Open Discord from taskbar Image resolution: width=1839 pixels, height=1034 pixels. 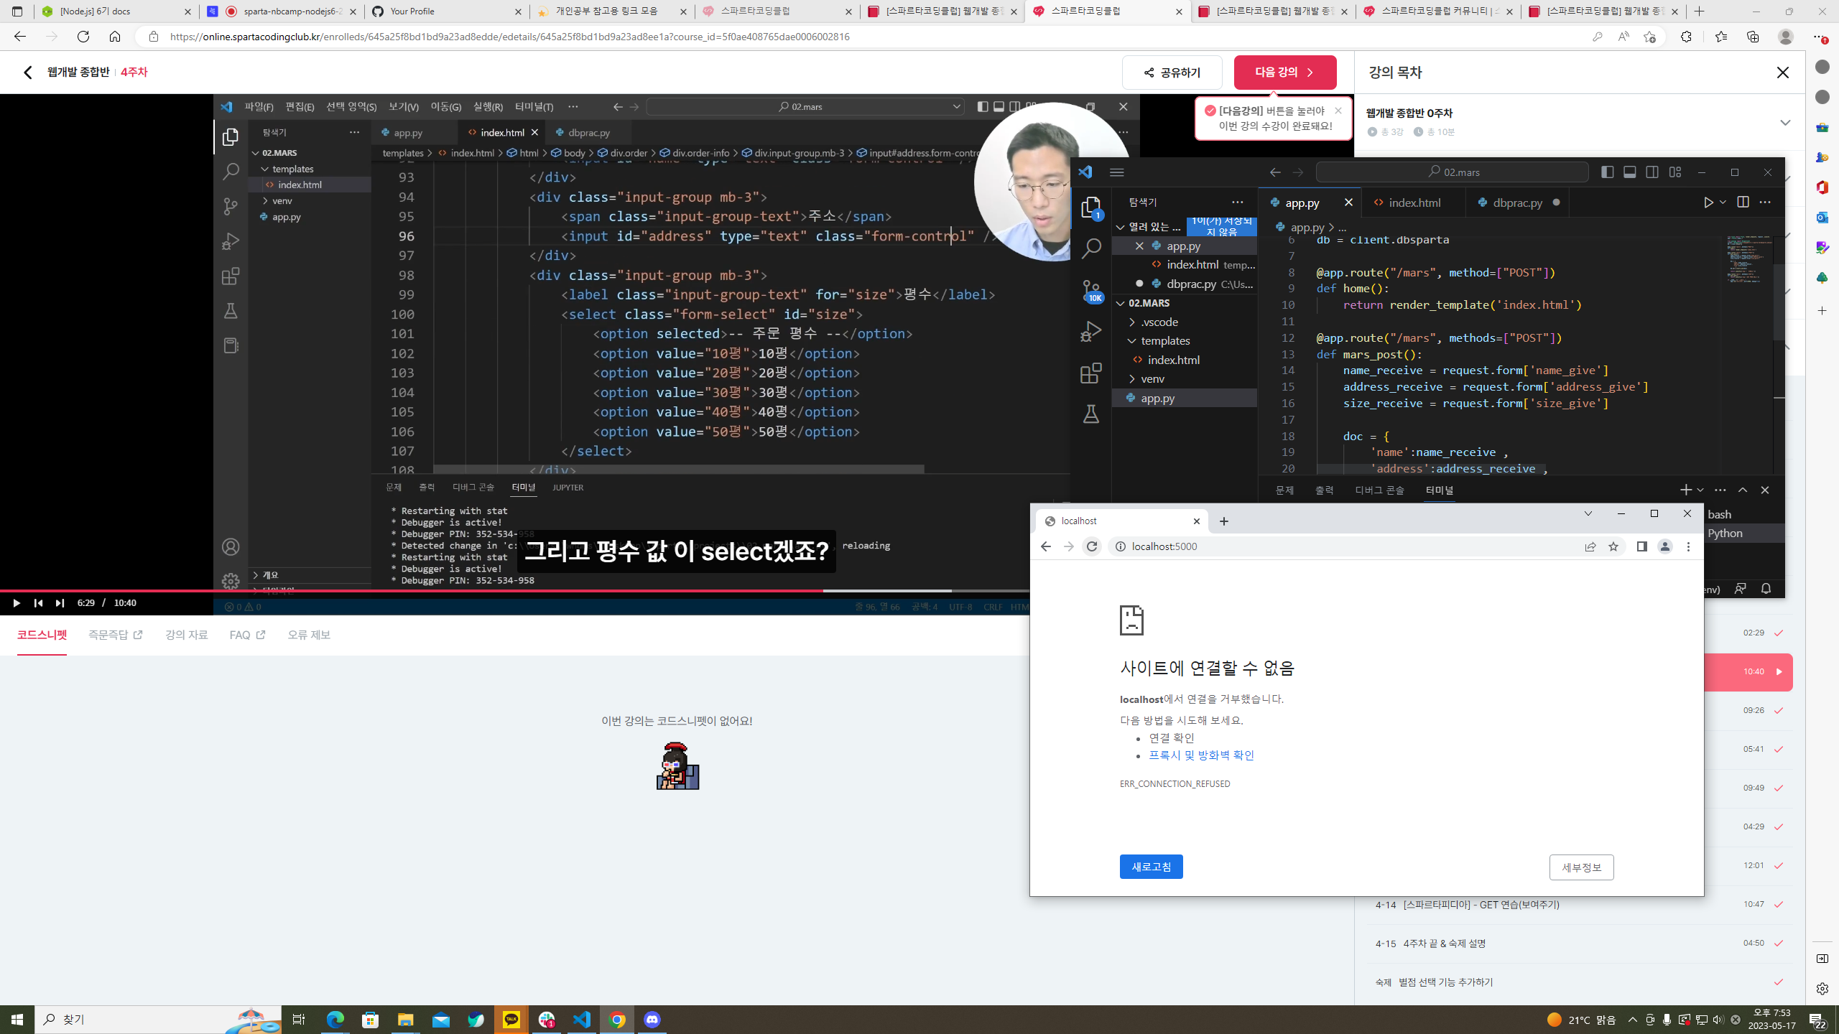pyautogui.click(x=652, y=1020)
